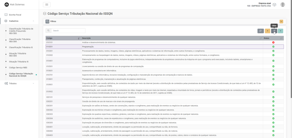Open Classificação Tributária IS sidebar link
Viewport: 292px width, 138px height.
(21, 47)
